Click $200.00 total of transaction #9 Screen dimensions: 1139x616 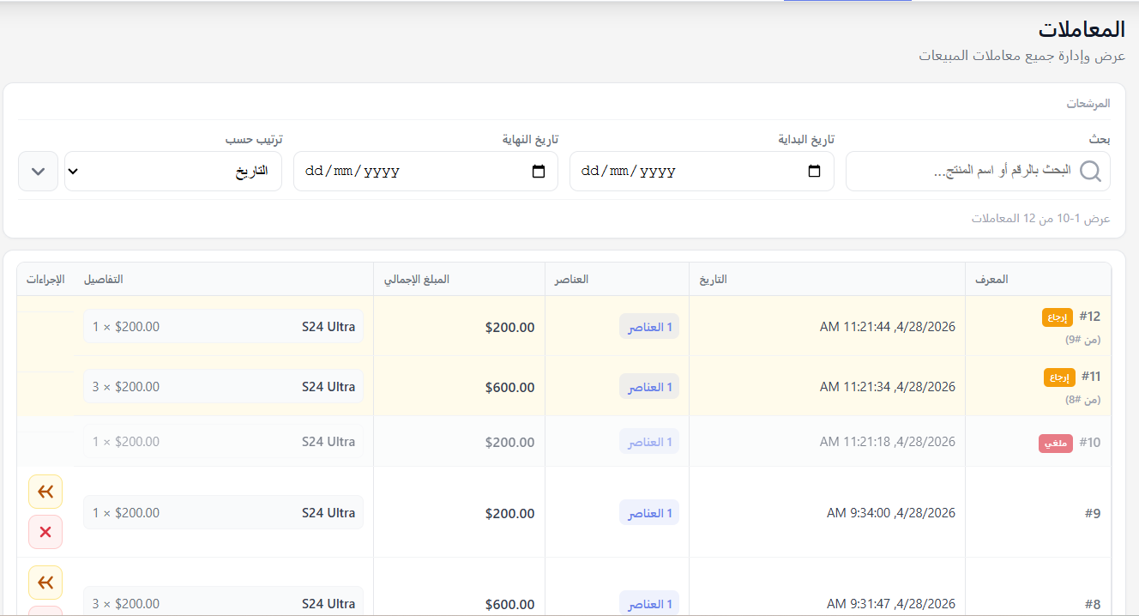pos(509,513)
